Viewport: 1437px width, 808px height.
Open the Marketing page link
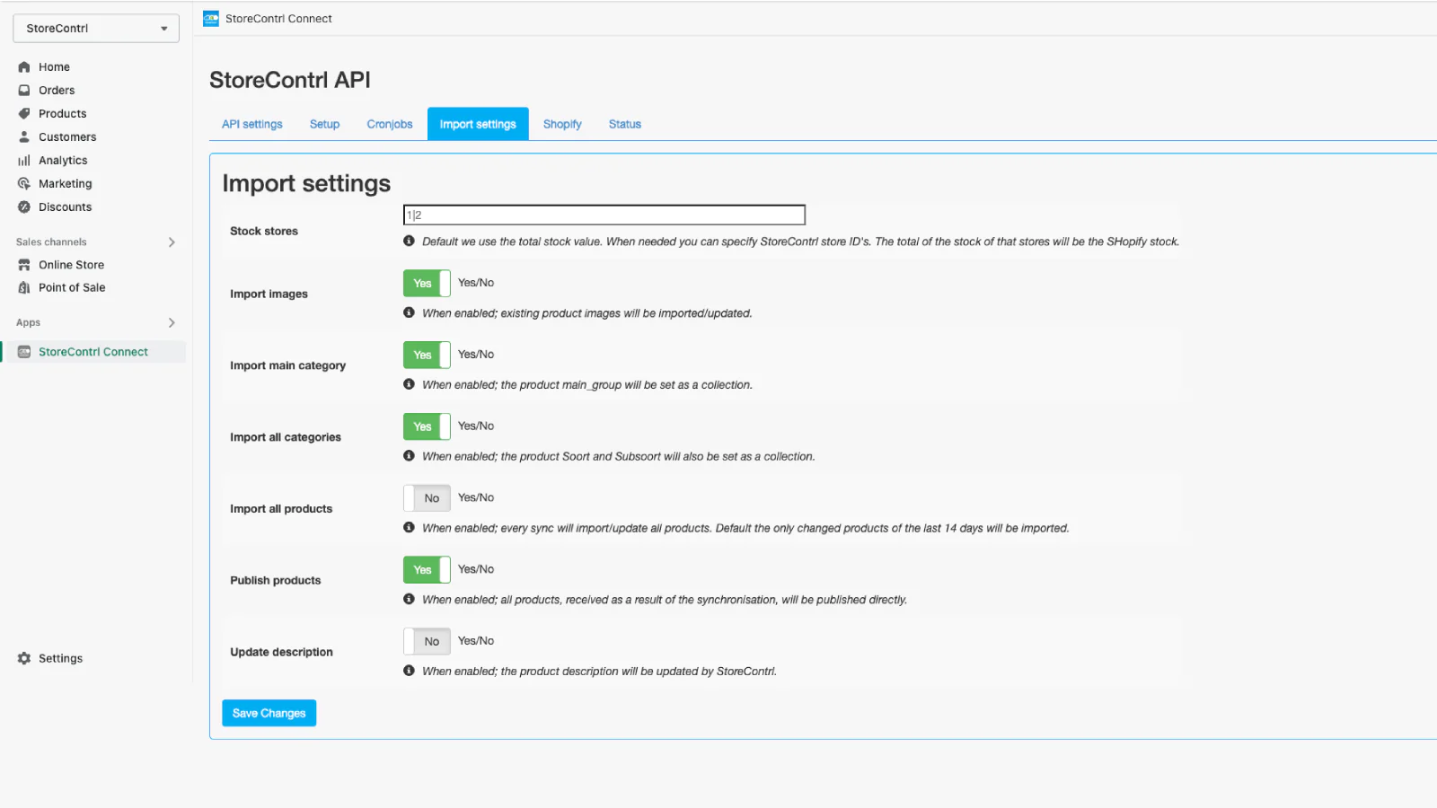66,184
